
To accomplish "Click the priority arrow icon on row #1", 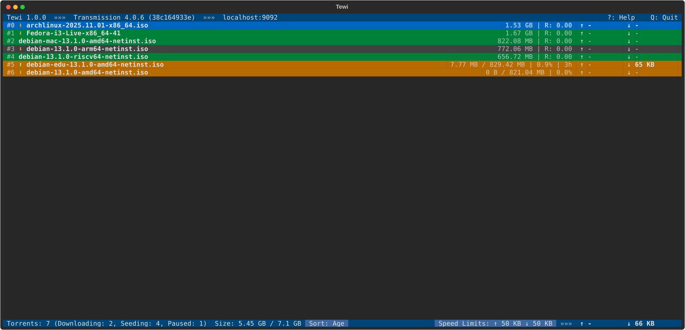I will (21, 33).
